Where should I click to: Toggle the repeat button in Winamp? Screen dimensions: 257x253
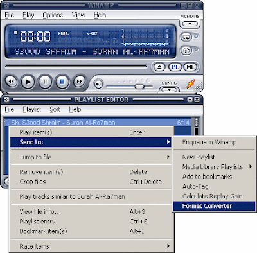186,37
